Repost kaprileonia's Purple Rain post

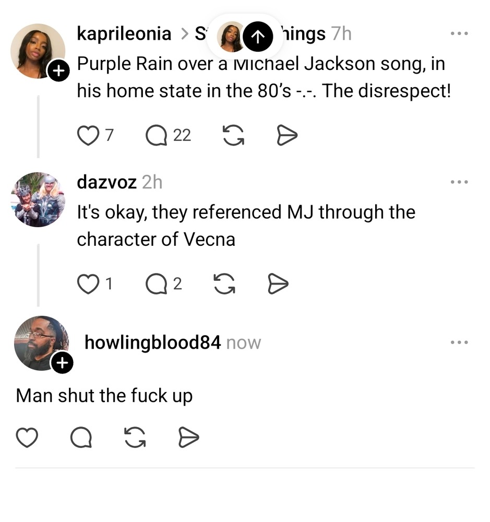(x=234, y=136)
